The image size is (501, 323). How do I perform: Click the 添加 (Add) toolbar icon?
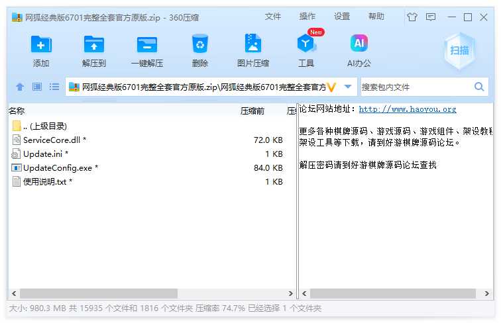tap(41, 44)
